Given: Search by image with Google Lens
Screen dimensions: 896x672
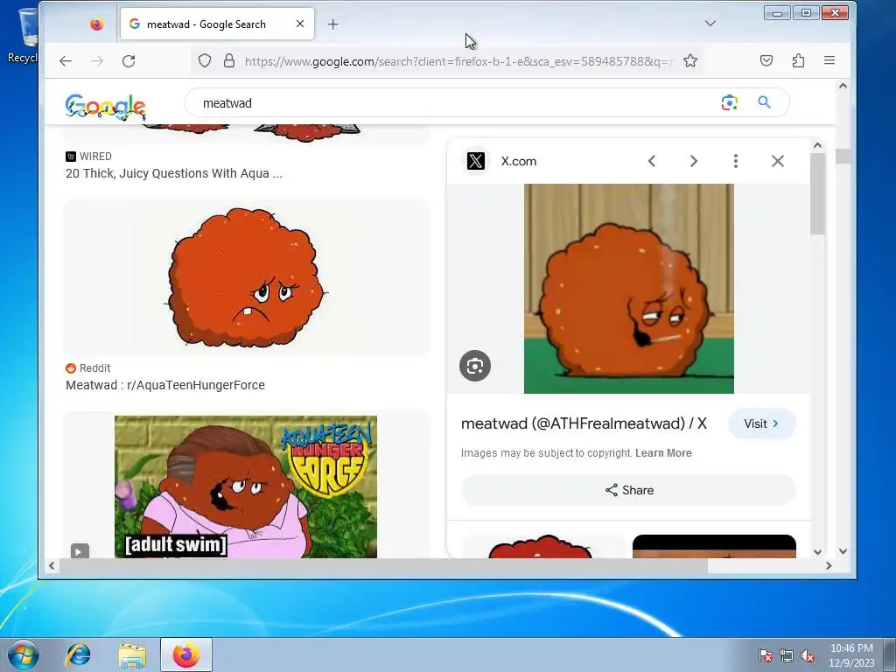Looking at the screenshot, I should click(x=729, y=103).
